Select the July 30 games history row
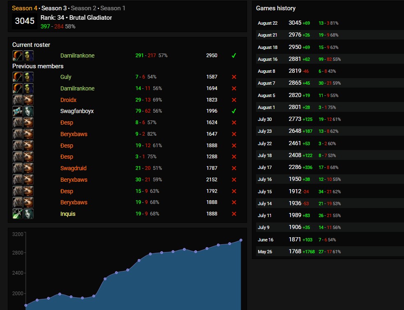Screen dimensions: 404x310 (330, 119)
